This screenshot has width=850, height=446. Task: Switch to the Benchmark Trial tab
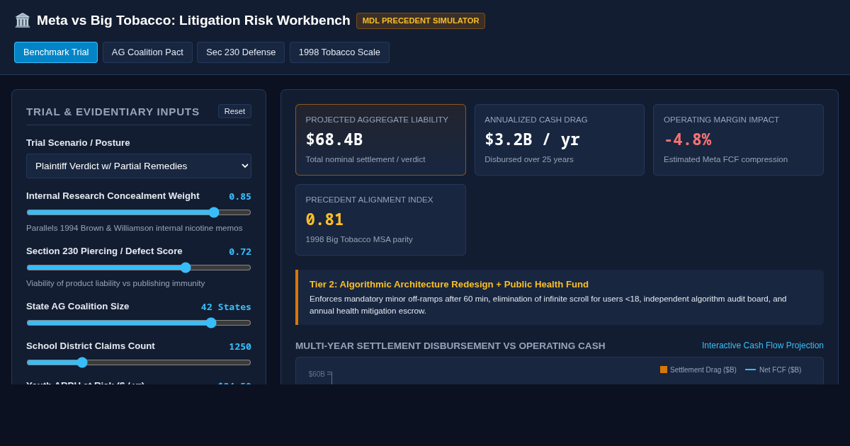coord(56,52)
